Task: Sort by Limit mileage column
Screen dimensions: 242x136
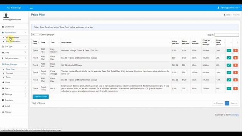Action: [196, 42]
